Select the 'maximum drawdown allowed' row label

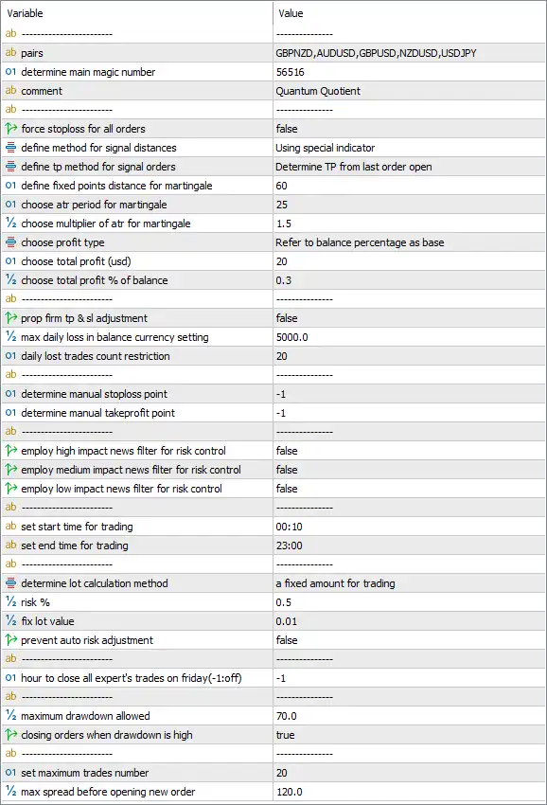[x=85, y=716]
